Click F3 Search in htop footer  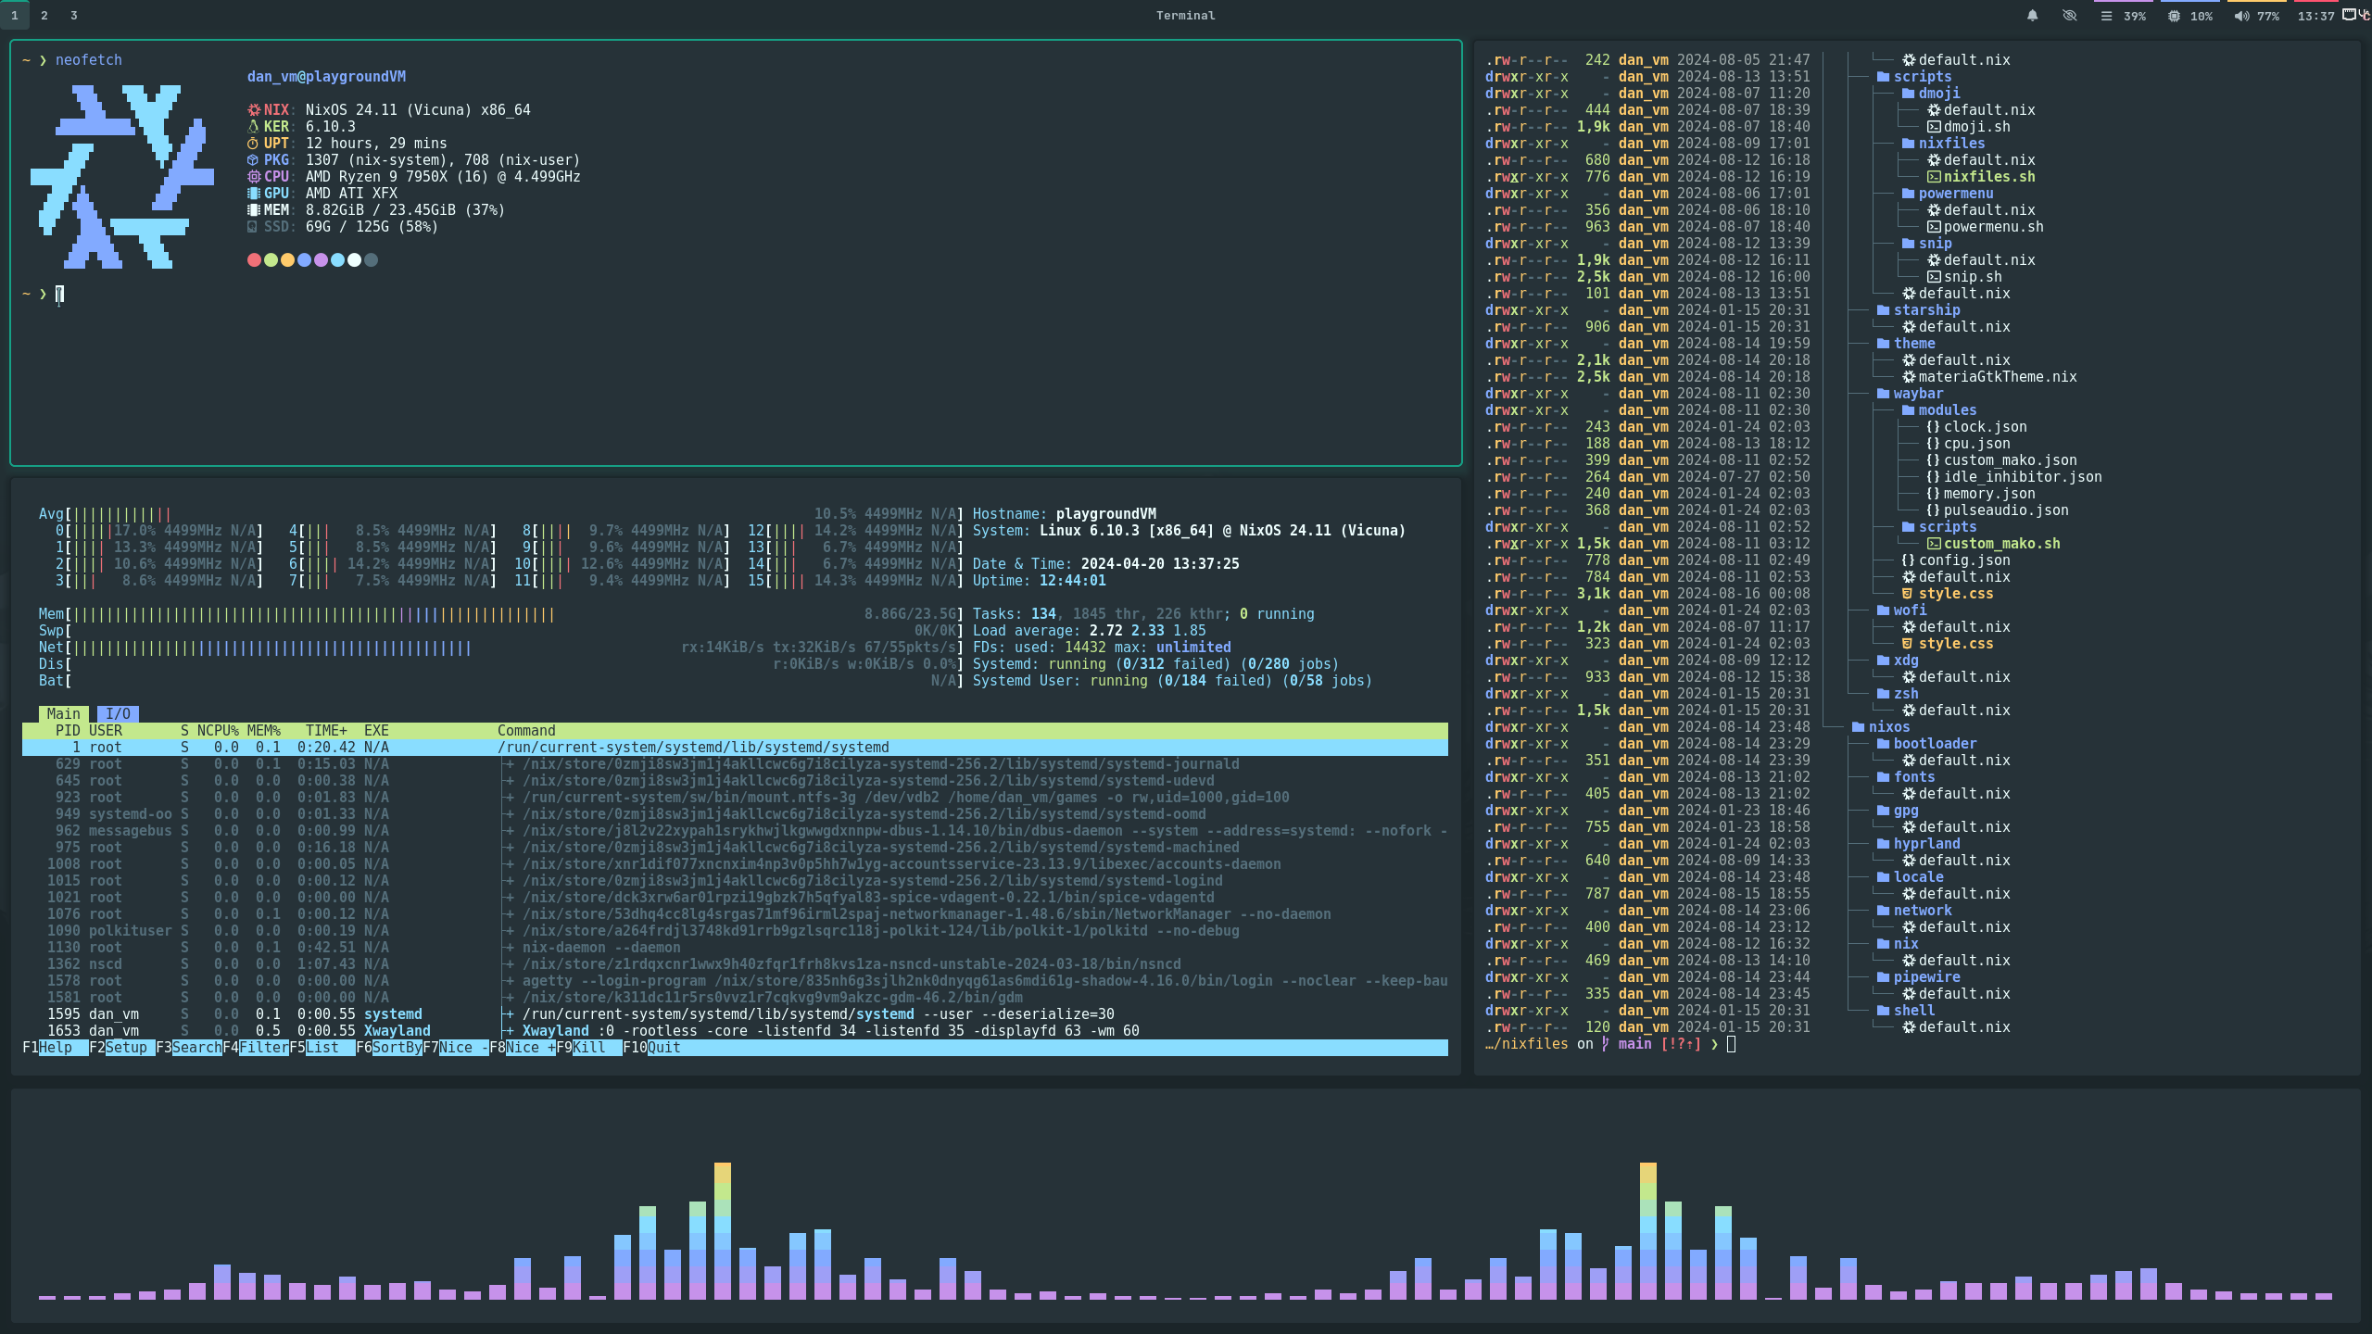189,1047
